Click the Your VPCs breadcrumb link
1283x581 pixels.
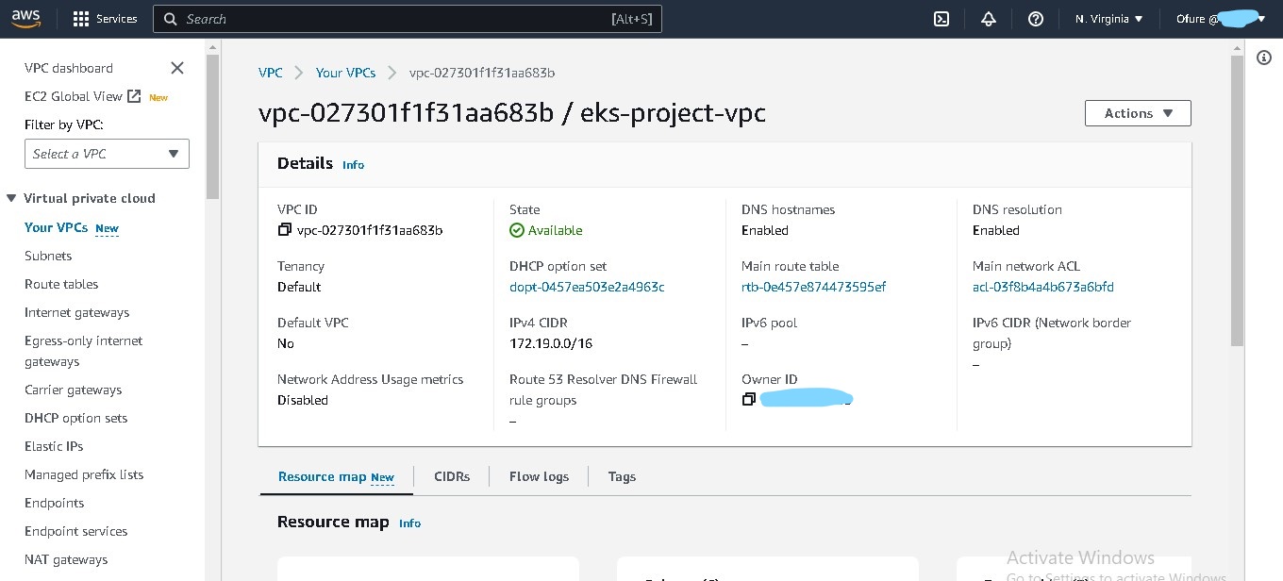(x=345, y=73)
